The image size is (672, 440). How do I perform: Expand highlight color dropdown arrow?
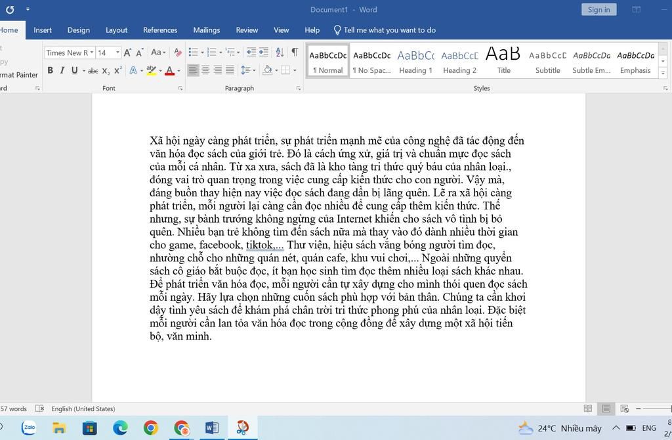(x=160, y=71)
